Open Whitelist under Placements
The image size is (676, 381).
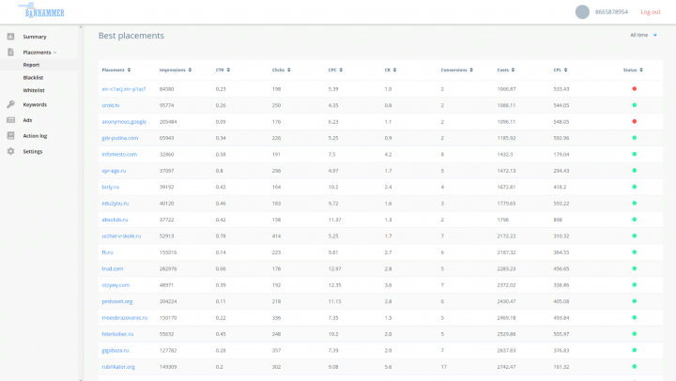click(34, 90)
